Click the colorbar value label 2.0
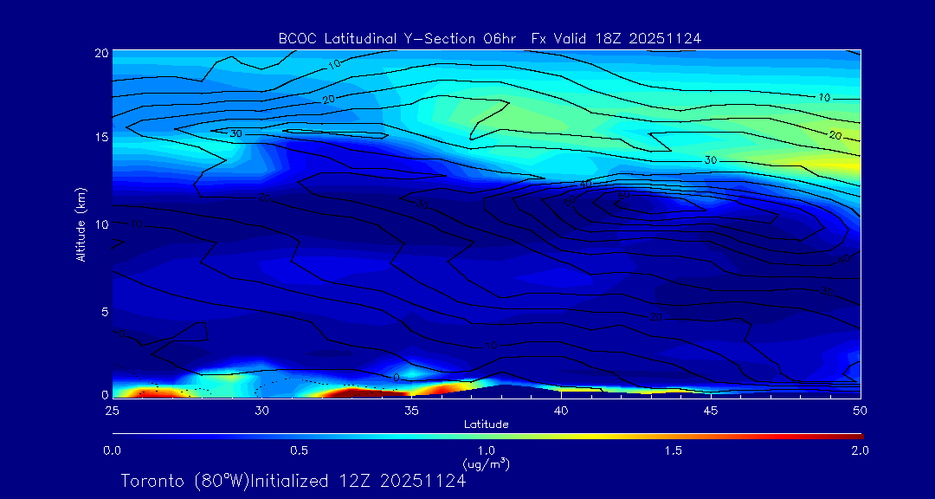 click(x=860, y=450)
